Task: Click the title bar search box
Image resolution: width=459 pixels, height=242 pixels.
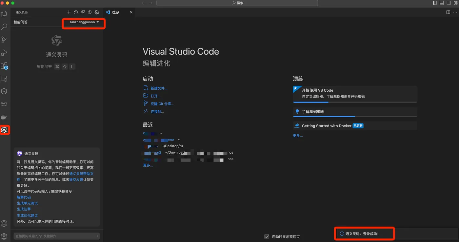Action: pyautogui.click(x=237, y=3)
